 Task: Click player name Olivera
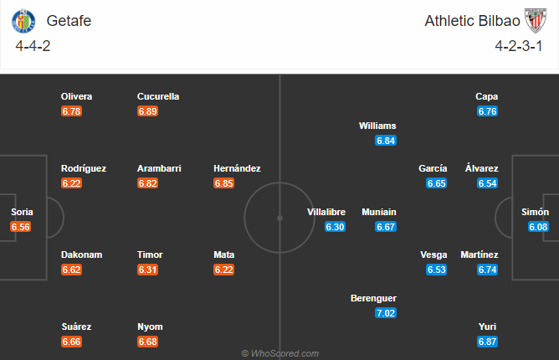[x=76, y=96]
